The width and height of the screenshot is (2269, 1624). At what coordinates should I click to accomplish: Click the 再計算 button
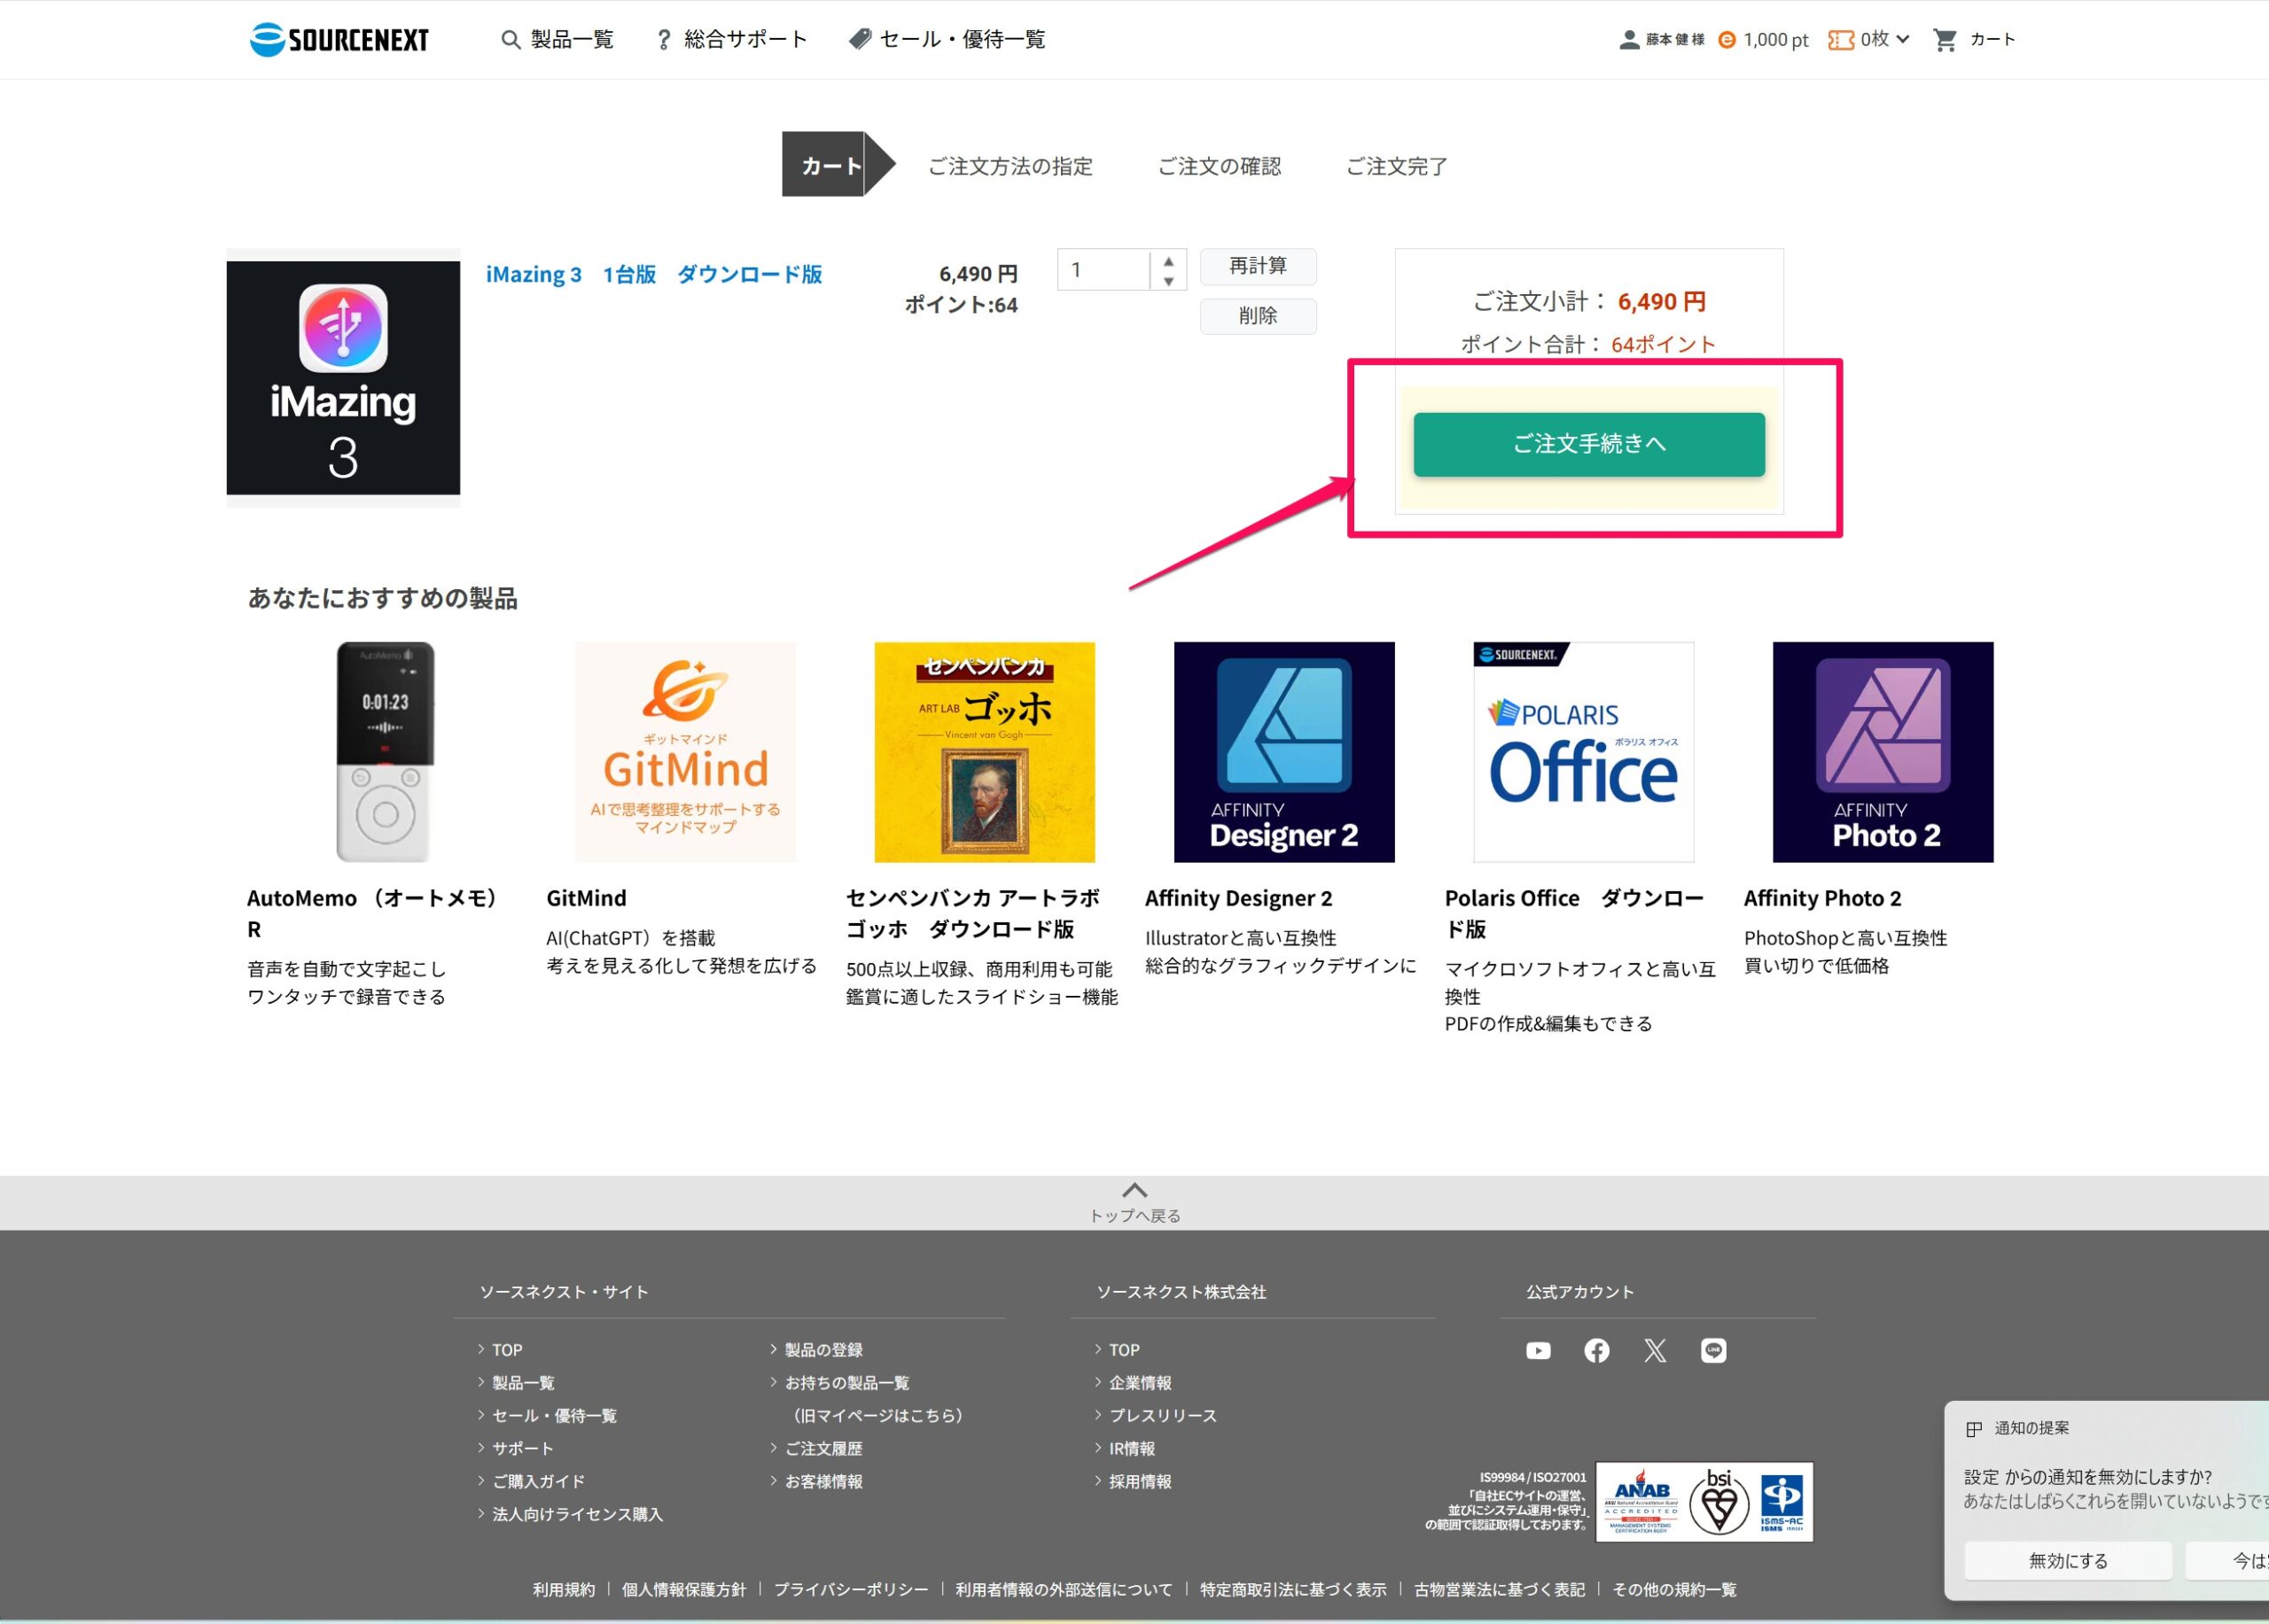point(1258,266)
